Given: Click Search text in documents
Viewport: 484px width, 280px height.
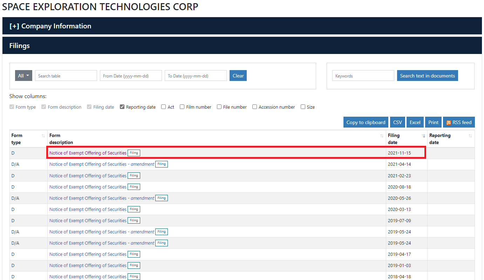Looking at the screenshot, I should tap(427, 76).
